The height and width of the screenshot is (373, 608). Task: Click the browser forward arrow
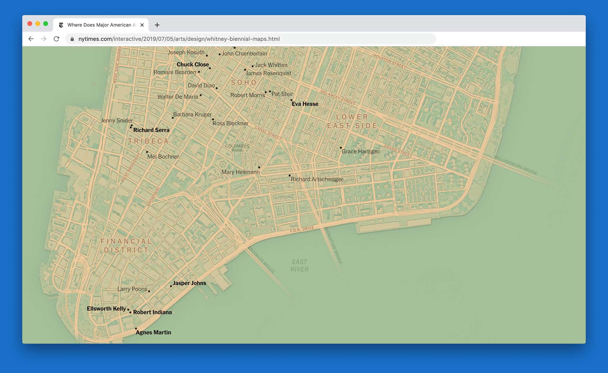point(44,39)
